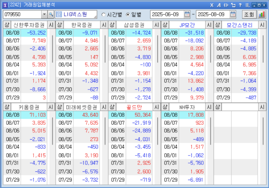Click the link sync icon in title bar
This screenshot has height=188, width=269.
click(x=226, y=5)
